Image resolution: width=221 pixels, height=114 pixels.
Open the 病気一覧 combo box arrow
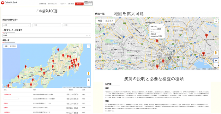(89, 36)
